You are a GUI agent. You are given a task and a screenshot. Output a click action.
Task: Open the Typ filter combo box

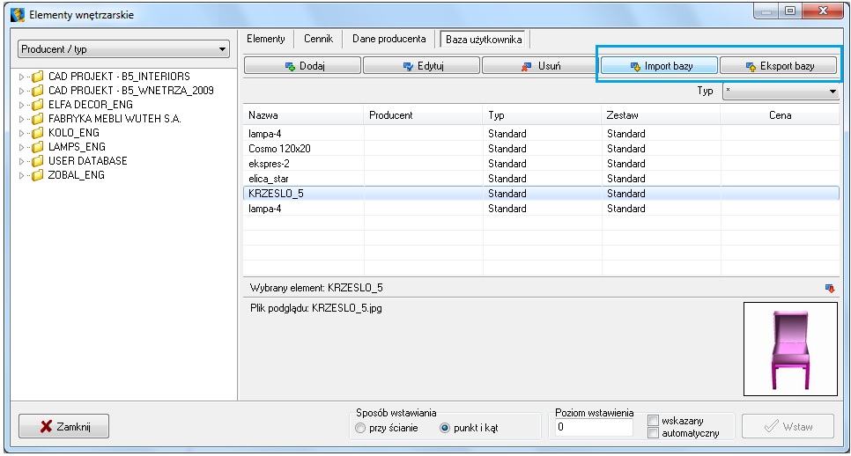coord(781,91)
